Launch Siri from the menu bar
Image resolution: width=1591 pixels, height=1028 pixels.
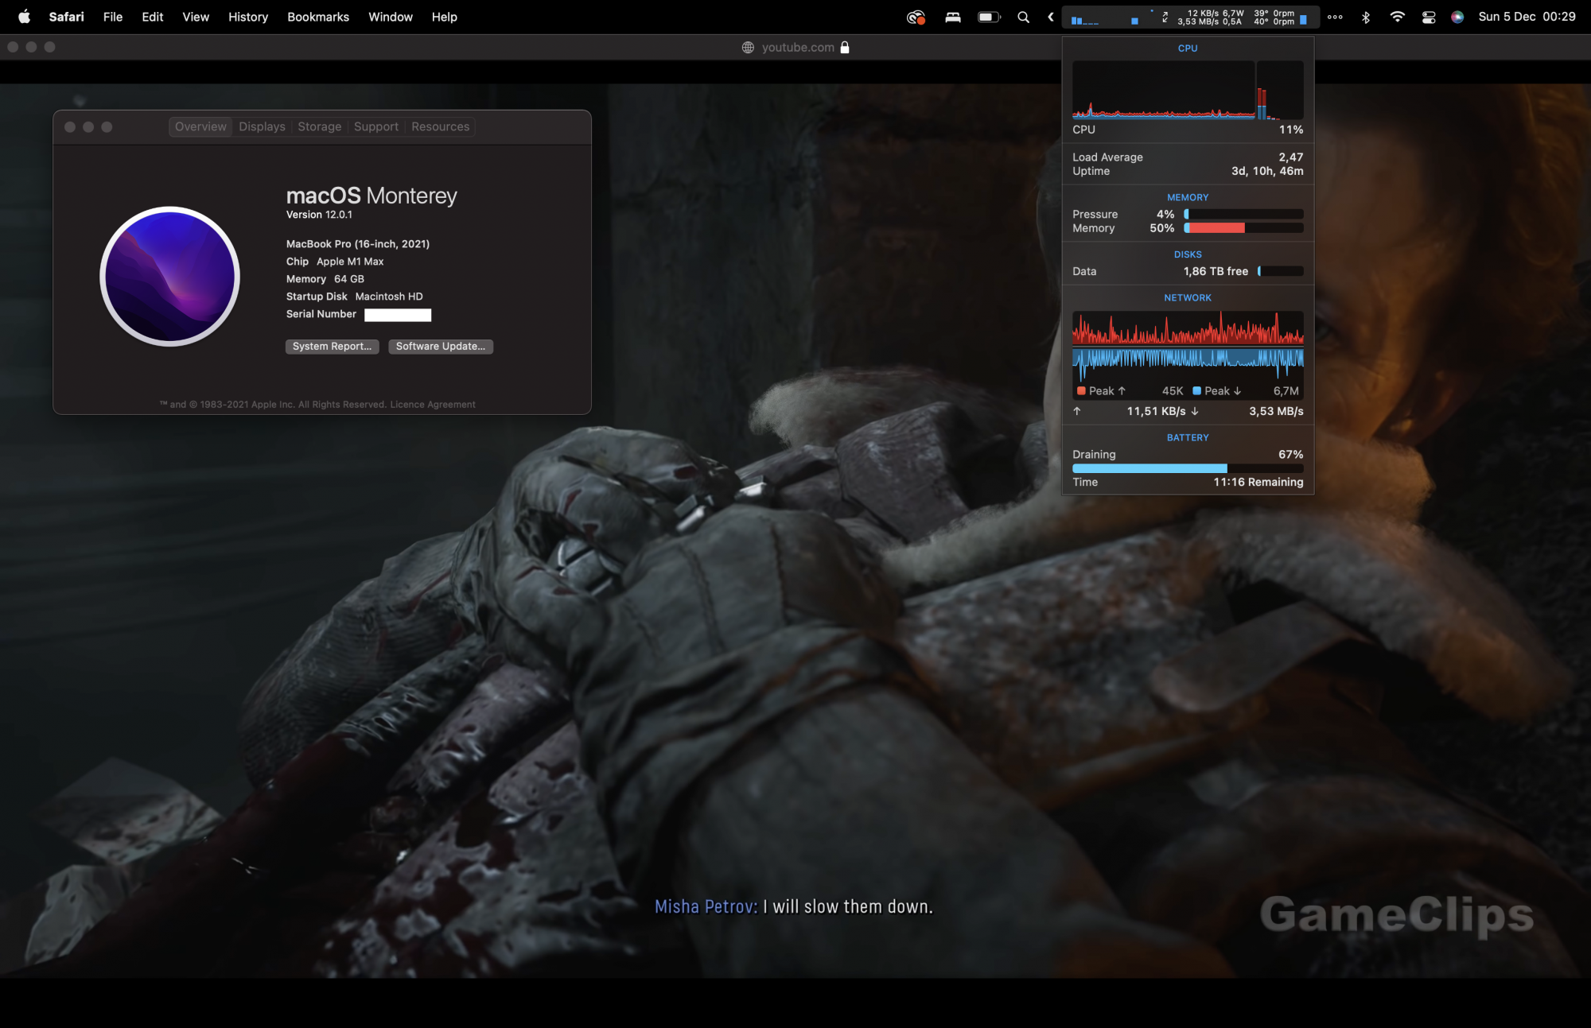(1457, 17)
